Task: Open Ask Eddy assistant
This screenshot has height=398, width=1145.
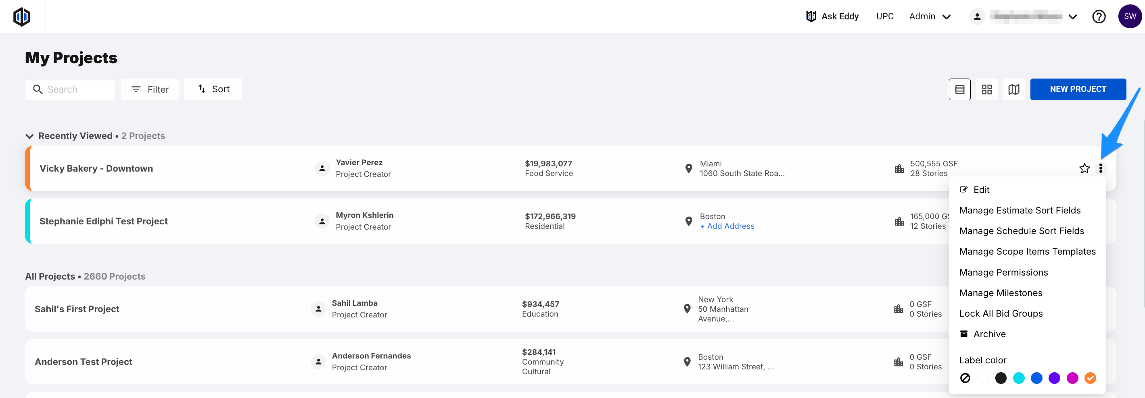Action: (832, 17)
